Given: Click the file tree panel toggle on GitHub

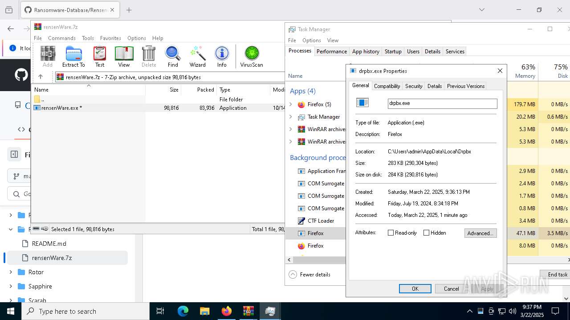Looking at the screenshot, I should click(14, 154).
